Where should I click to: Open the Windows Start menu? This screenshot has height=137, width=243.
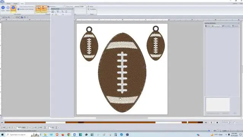pyautogui.click(x=2, y=135)
